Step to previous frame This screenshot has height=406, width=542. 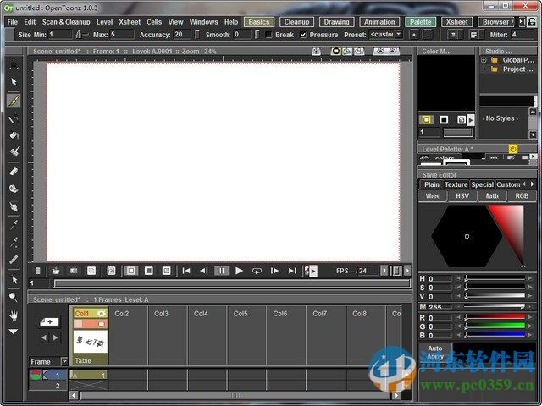[x=204, y=271]
